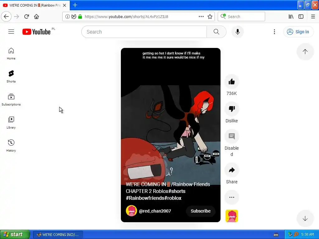Open the page actions ellipsis in address bar
The image size is (319, 239).
(x=201, y=17)
